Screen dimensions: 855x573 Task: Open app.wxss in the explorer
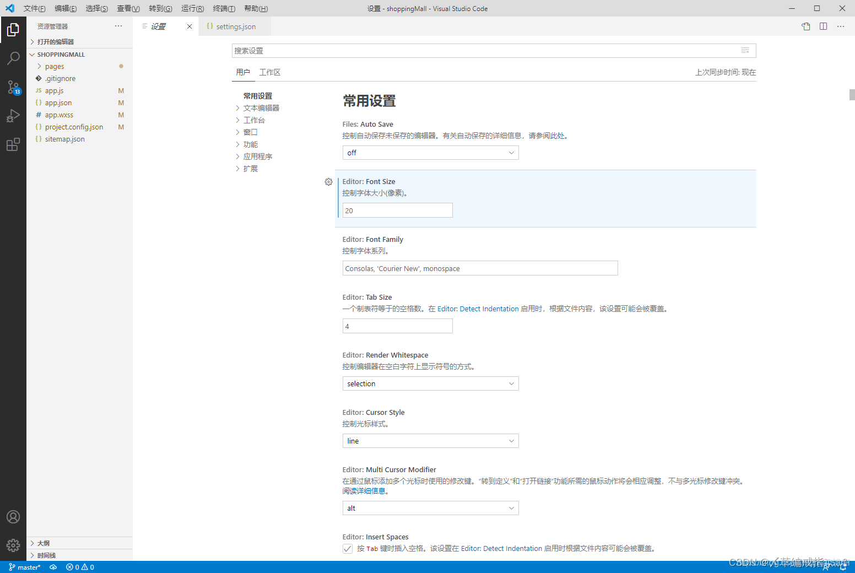point(79,115)
